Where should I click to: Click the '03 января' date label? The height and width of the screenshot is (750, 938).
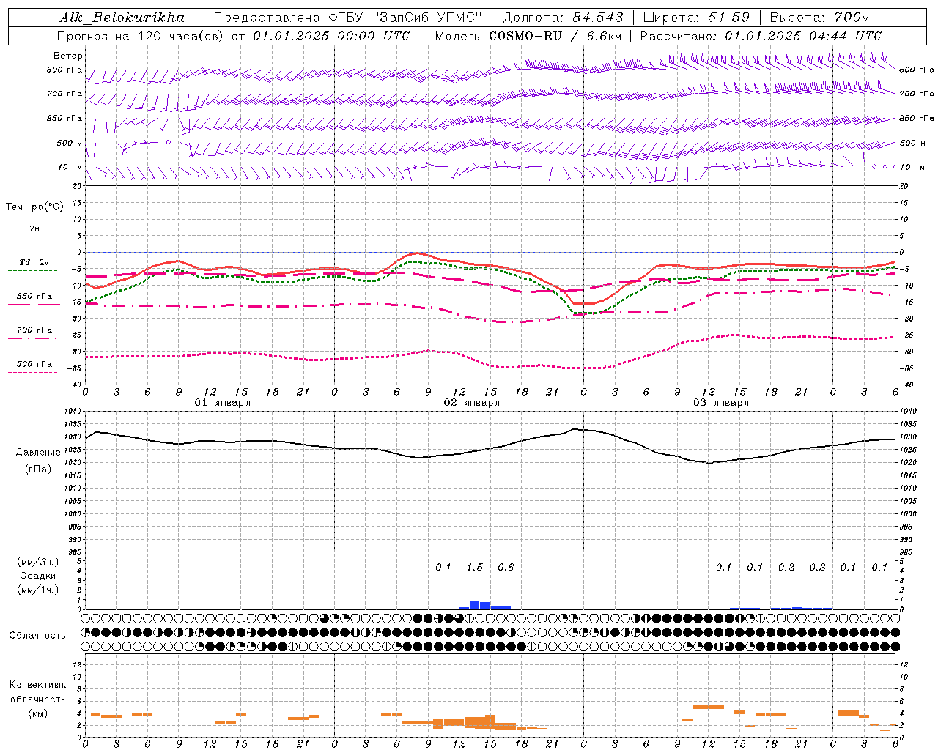721,403
